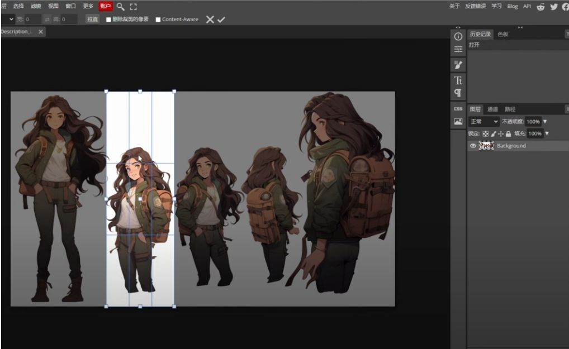Open the Info panel icon
This screenshot has width=569, height=349.
(x=458, y=36)
